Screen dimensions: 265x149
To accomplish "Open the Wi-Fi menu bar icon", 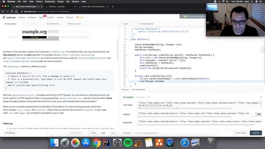I will (223, 2).
